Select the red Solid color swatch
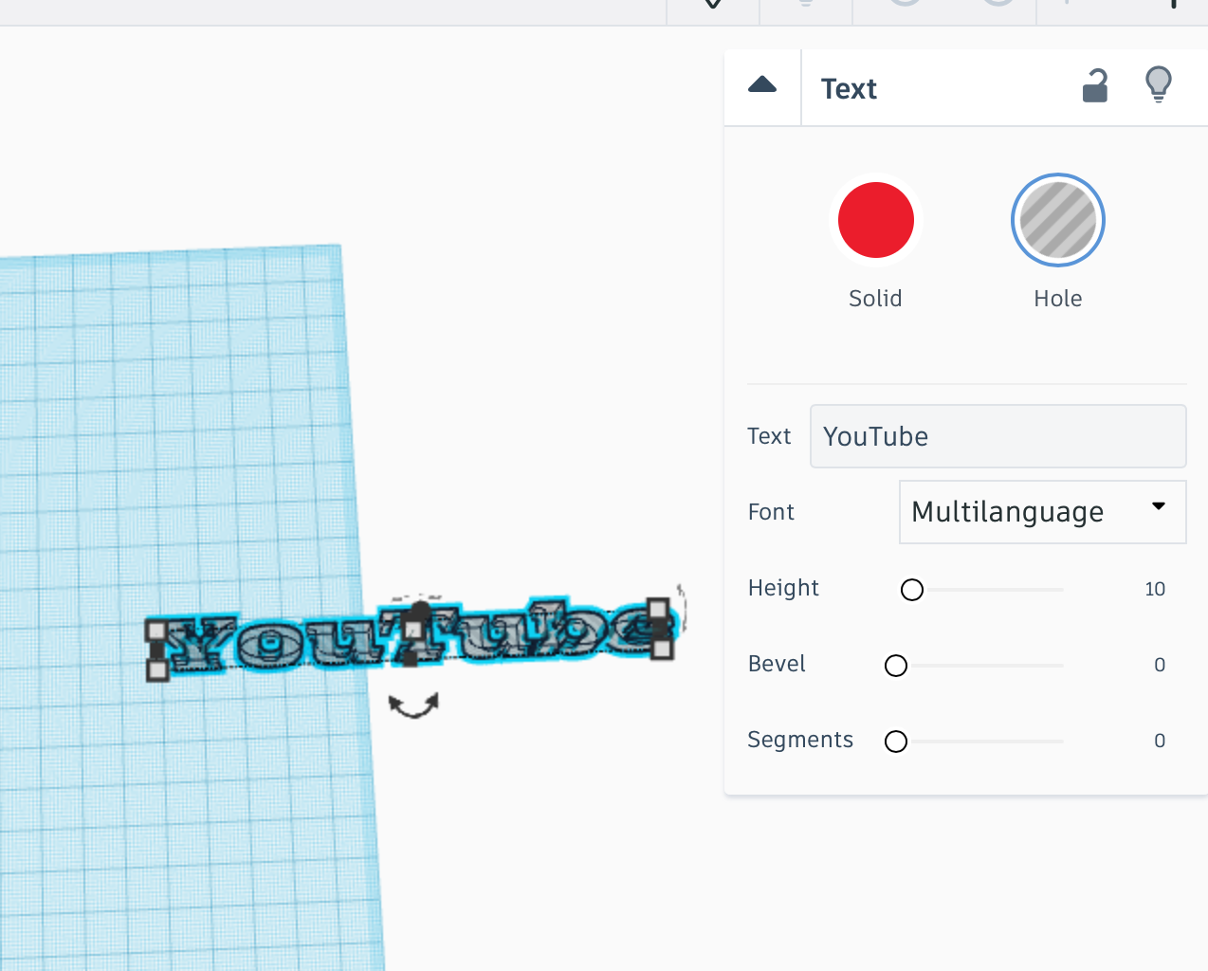The width and height of the screenshot is (1208, 971). (875, 220)
